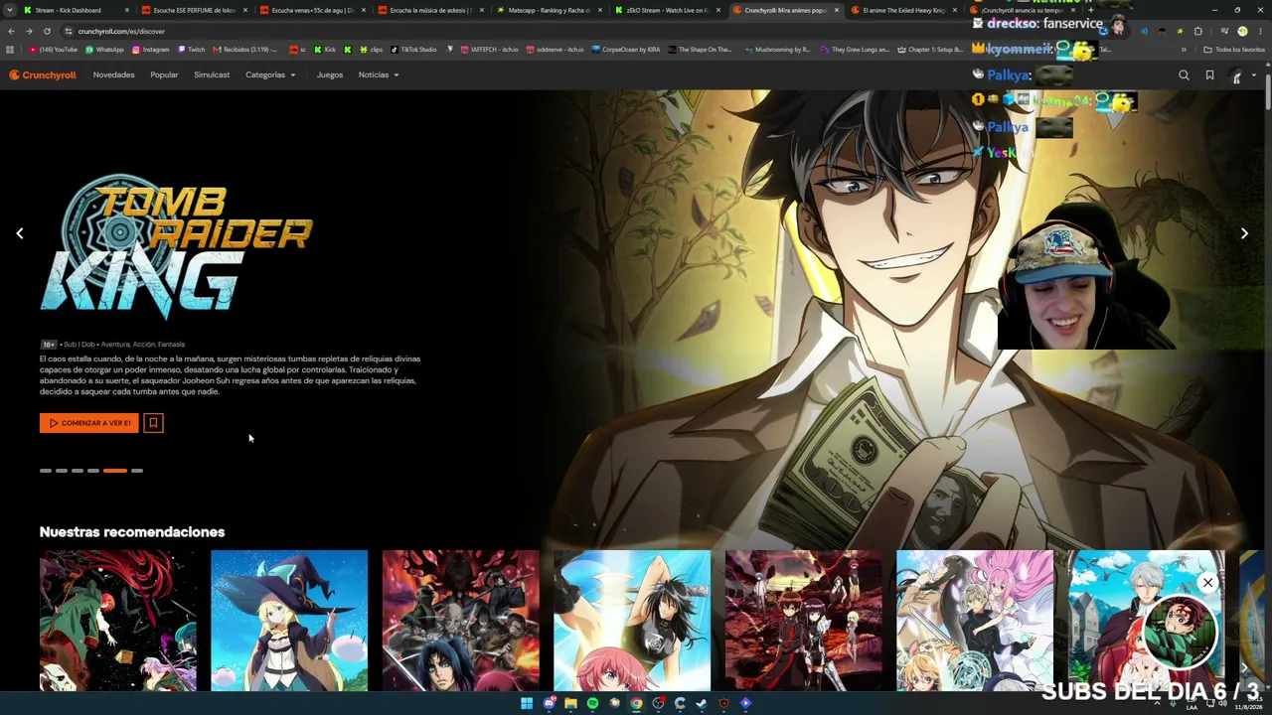Screen dimensions: 1272x715
Task: Open the site information icon in address bar
Action: (x=69, y=31)
